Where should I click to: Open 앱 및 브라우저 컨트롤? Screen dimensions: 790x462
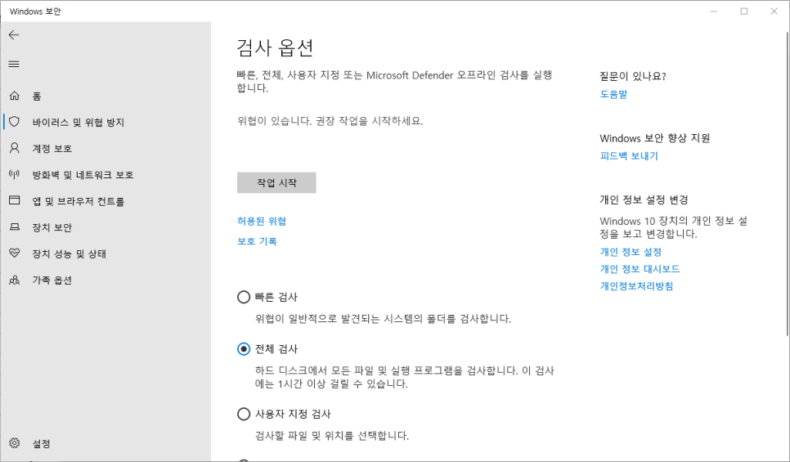pyautogui.click(x=78, y=201)
